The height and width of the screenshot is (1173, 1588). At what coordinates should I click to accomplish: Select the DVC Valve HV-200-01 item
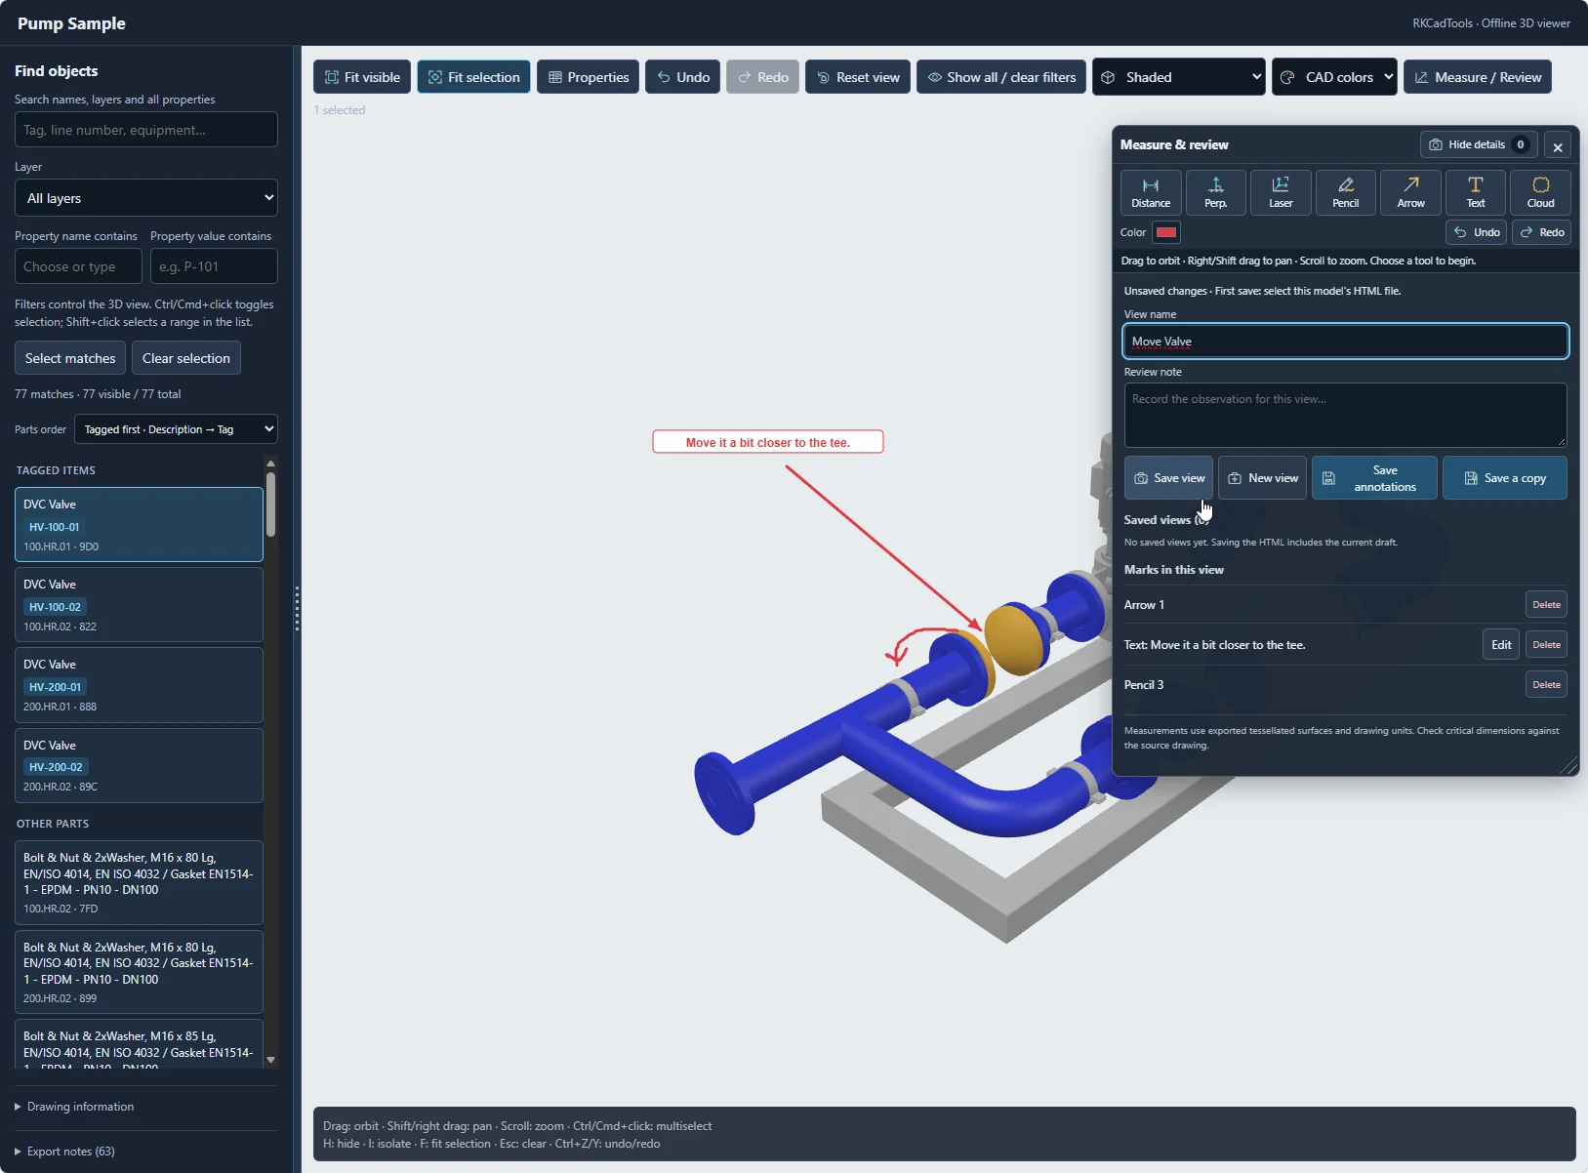[139, 685]
